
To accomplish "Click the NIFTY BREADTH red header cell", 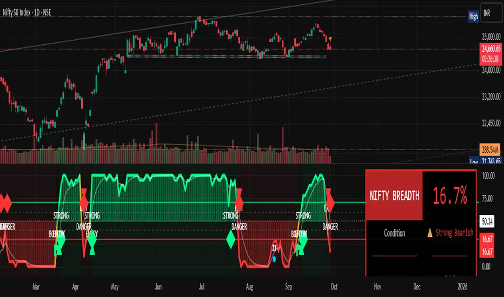I will (394, 195).
